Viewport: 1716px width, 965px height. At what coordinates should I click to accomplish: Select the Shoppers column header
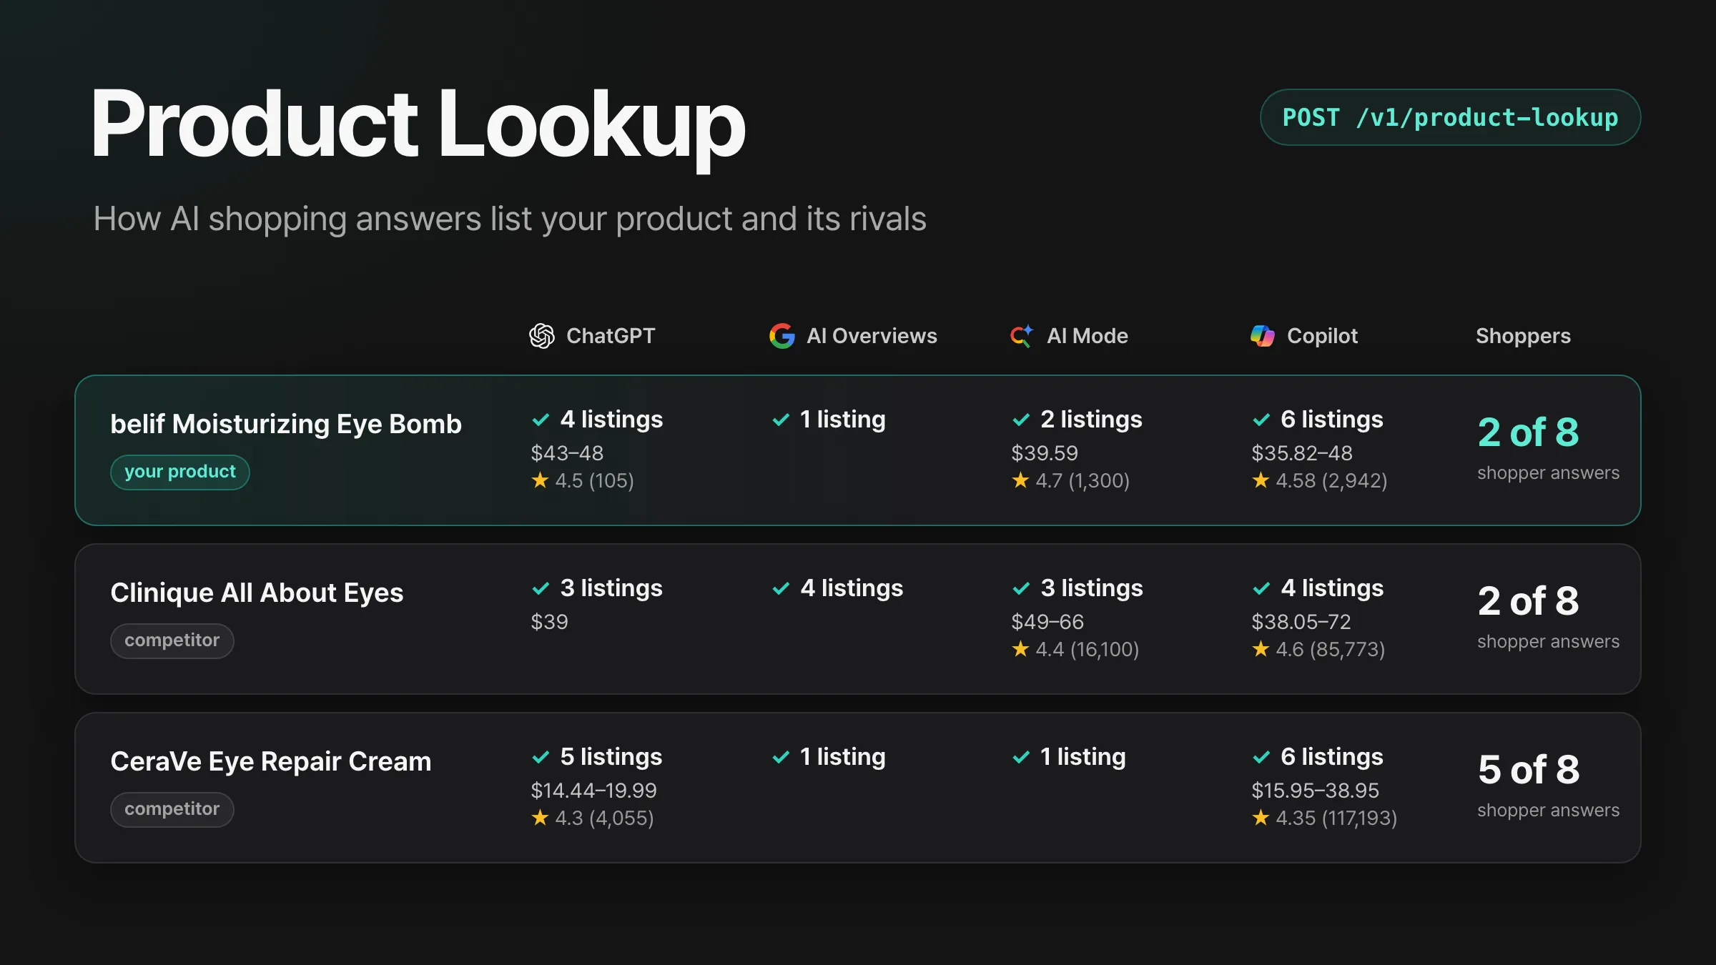[1523, 336]
